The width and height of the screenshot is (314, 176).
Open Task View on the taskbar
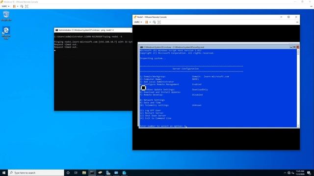(76, 173)
